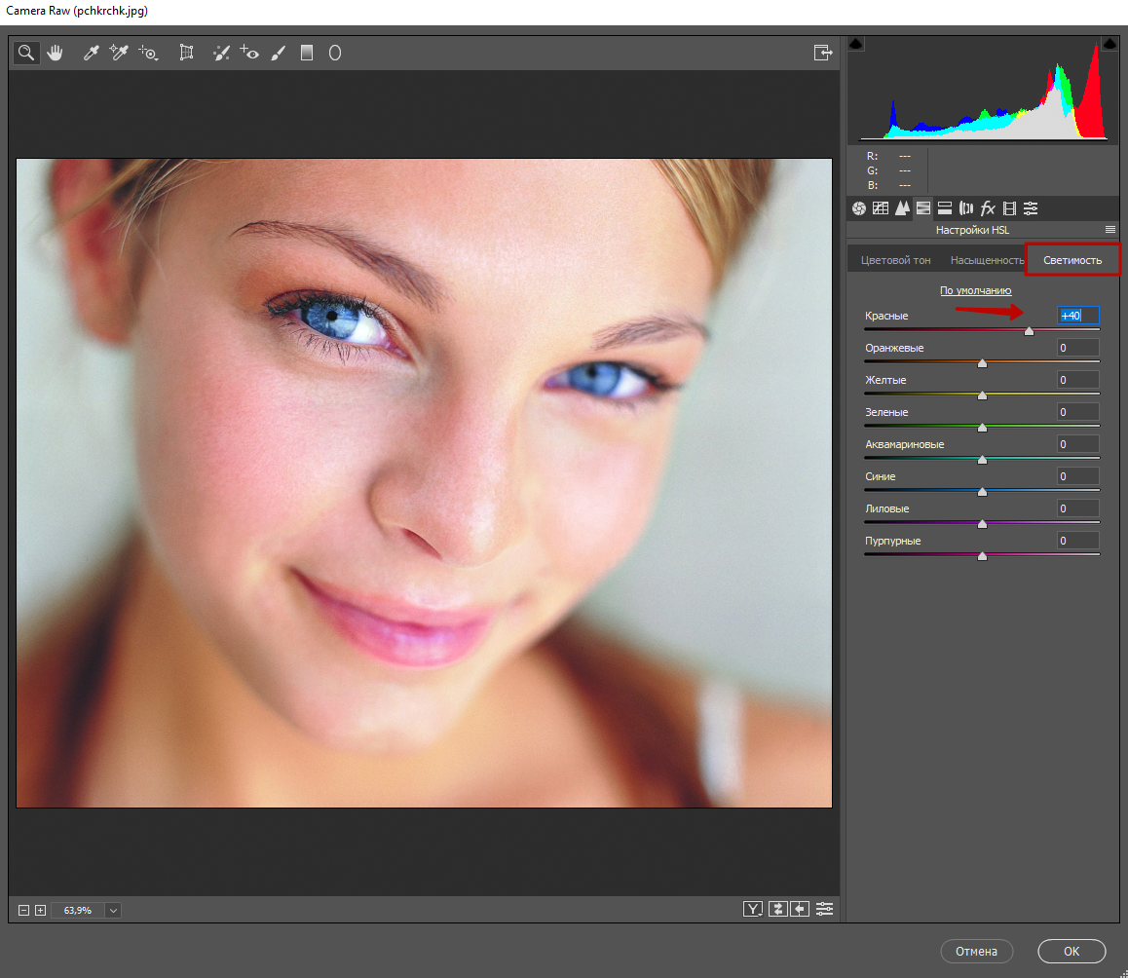Toggle highlight clipping warning in histogram
The image size is (1128, 978).
[1110, 44]
